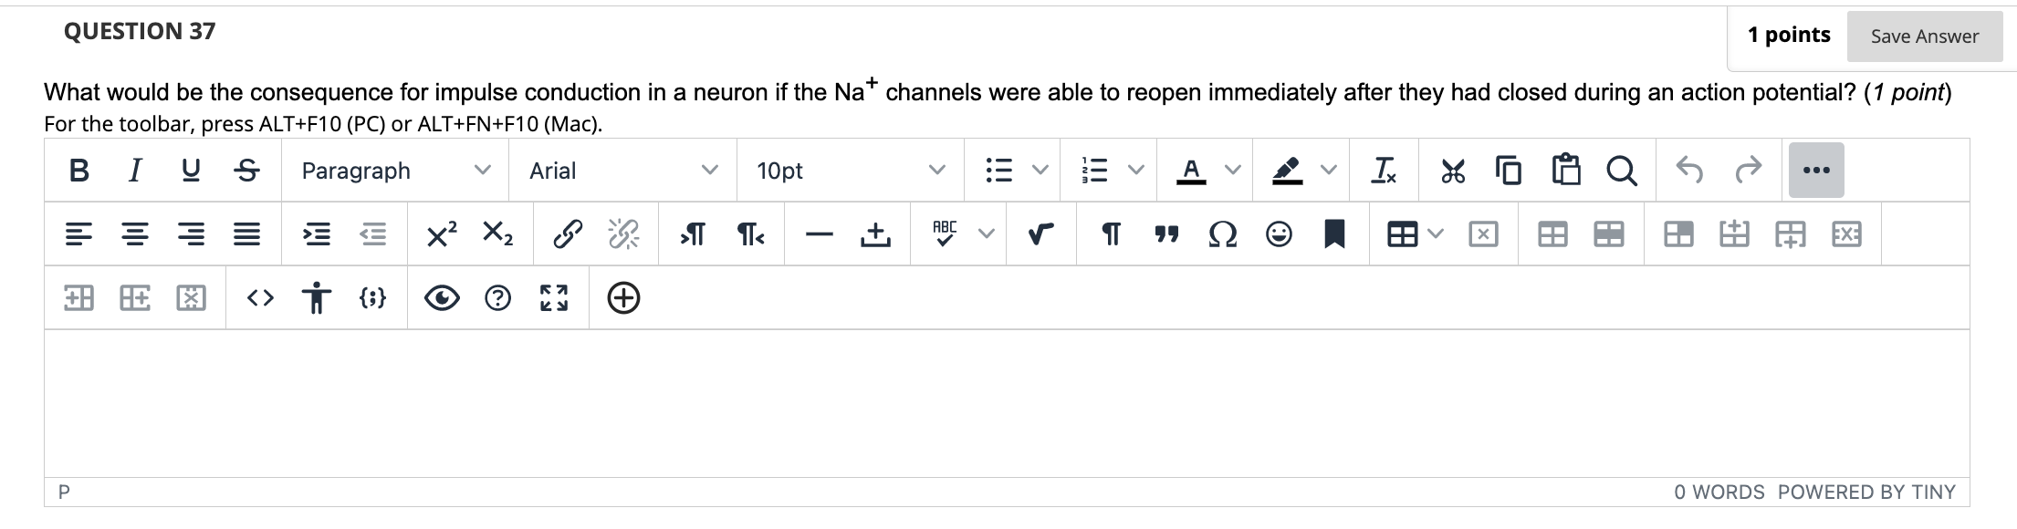Open the emoji picker
This screenshot has height=529, width=2017.
(1279, 235)
